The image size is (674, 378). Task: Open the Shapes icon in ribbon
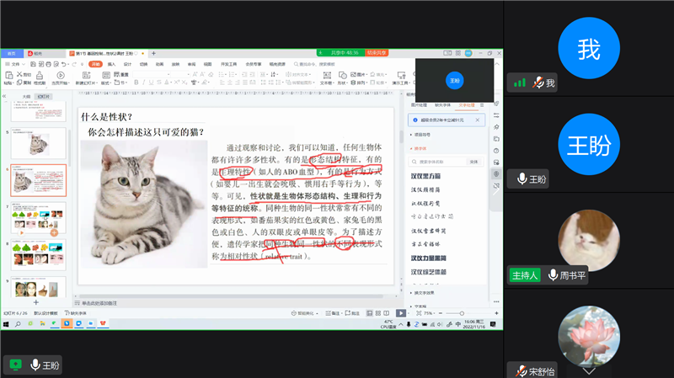tap(343, 75)
